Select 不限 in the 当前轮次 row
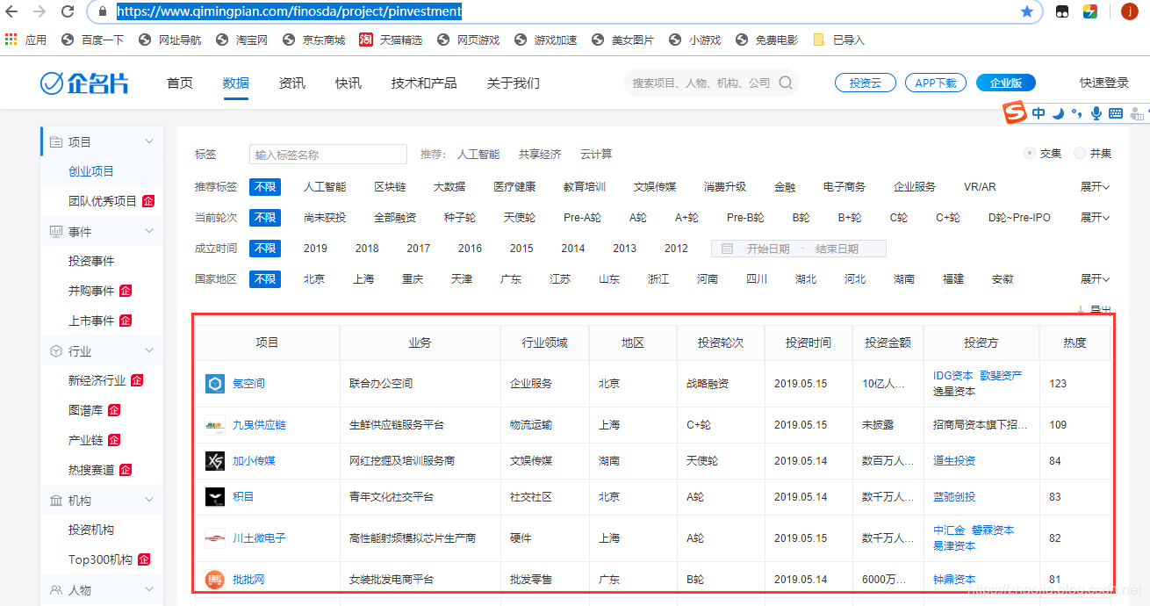 tap(265, 218)
